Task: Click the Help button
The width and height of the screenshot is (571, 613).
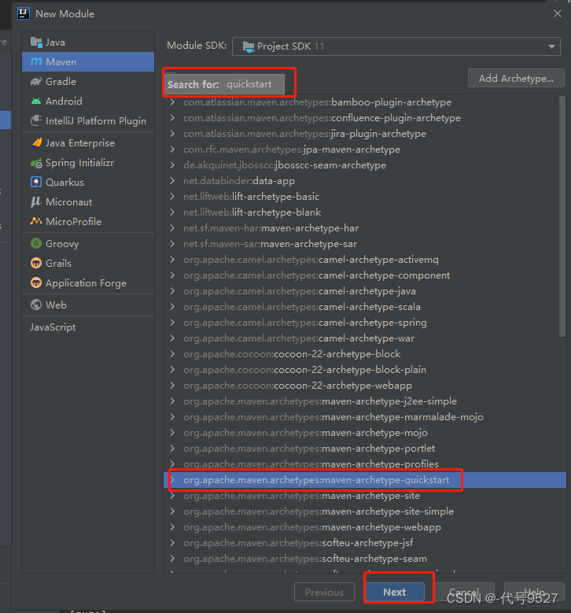Action: click(534, 593)
